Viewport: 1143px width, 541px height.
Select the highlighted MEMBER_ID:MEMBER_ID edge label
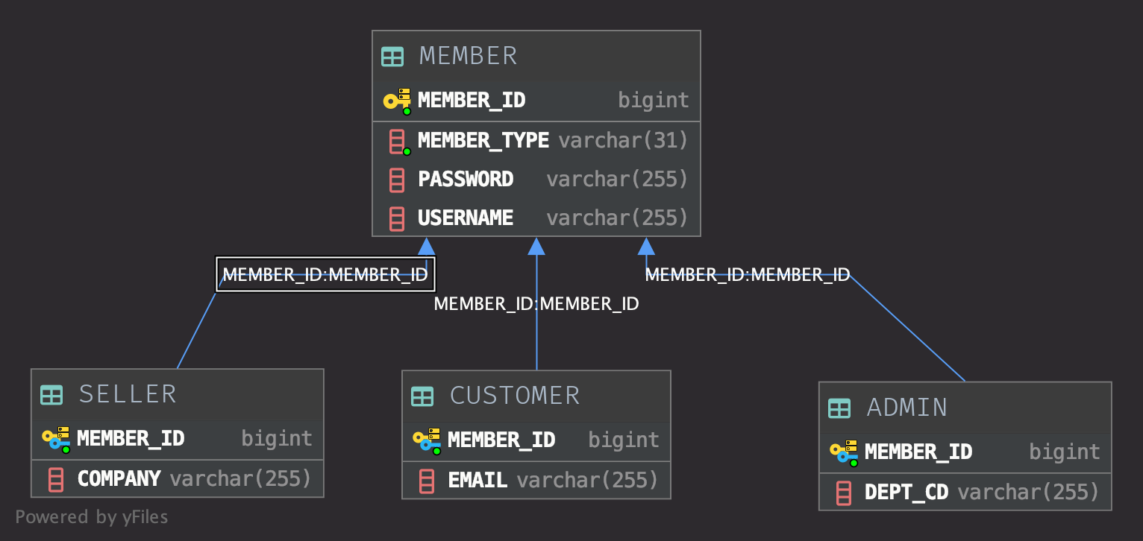click(325, 274)
